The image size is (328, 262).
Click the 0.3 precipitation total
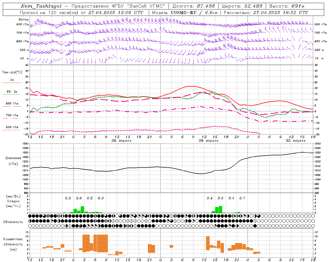[101, 198]
